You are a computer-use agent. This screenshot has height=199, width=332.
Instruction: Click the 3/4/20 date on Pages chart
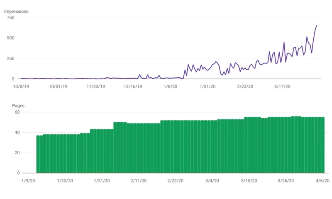(x=212, y=181)
